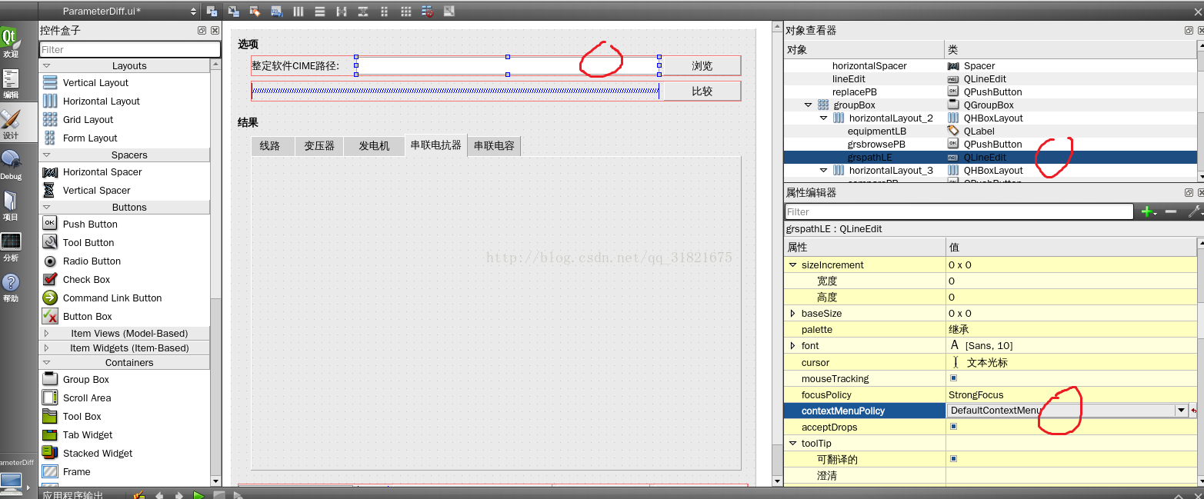Switch to Edit Signals/Slots mode
The height and width of the screenshot is (499, 1204).
tap(234, 12)
